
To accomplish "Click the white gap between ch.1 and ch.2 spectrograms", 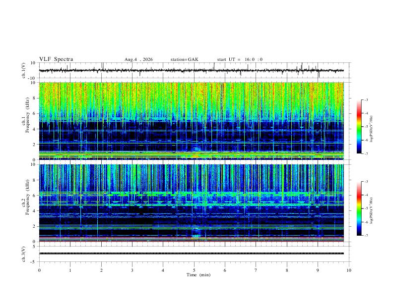I will pyautogui.click(x=192, y=162).
